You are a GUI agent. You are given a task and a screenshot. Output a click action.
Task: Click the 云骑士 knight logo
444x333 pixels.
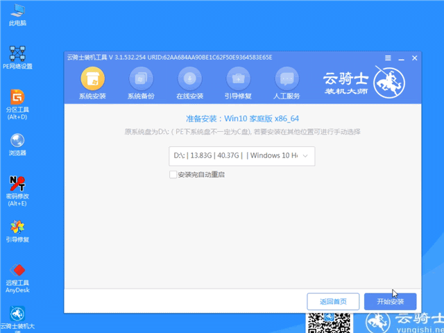click(x=388, y=82)
